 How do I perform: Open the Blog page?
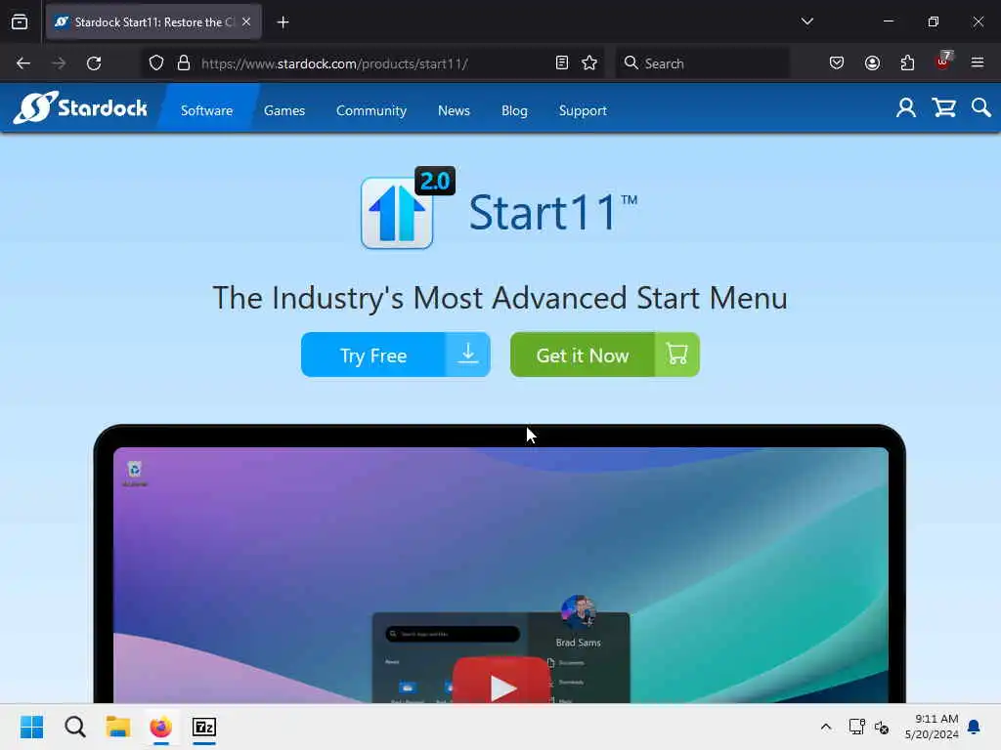coord(514,110)
